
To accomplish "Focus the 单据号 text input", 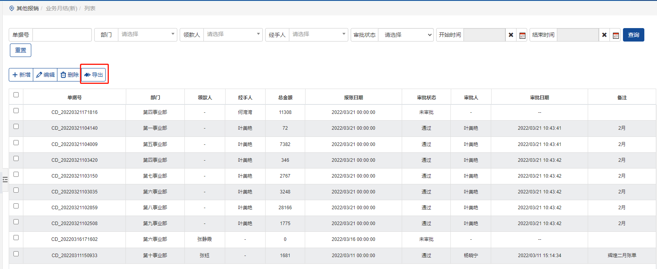I will tap(62, 35).
